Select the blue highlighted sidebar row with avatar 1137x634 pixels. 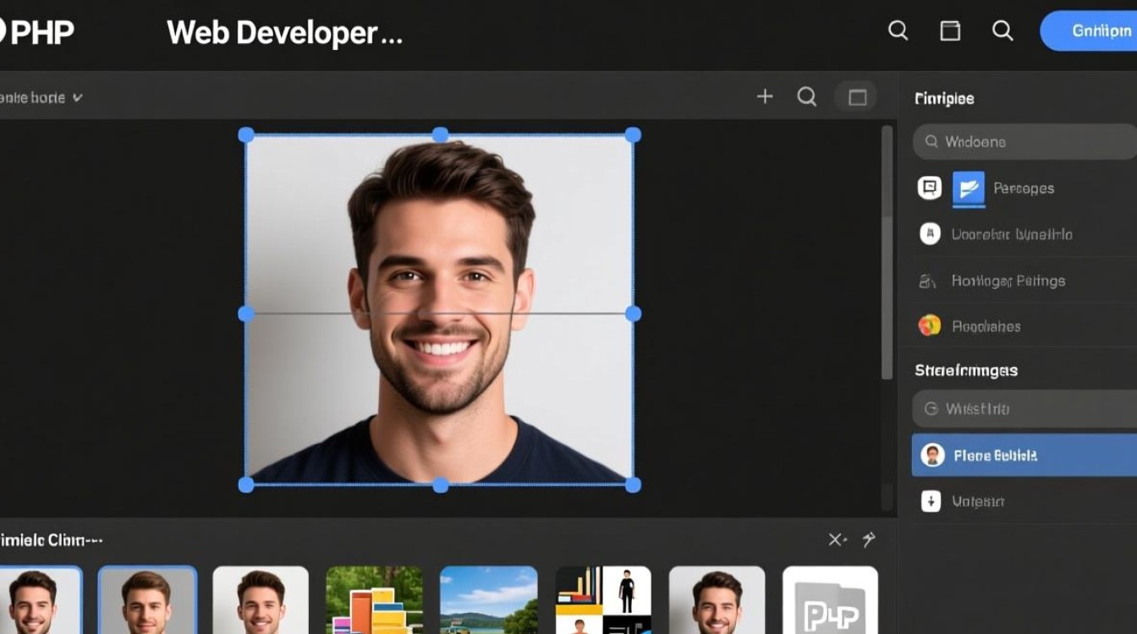(1024, 456)
